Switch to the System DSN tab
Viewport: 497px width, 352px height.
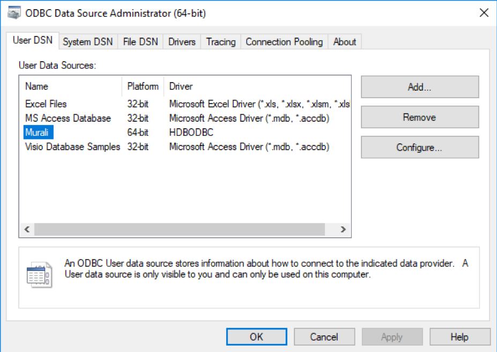click(x=87, y=42)
